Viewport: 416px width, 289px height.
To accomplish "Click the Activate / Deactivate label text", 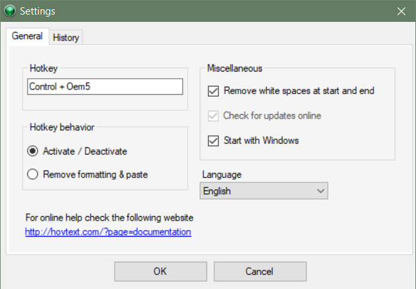I will pyautogui.click(x=85, y=151).
